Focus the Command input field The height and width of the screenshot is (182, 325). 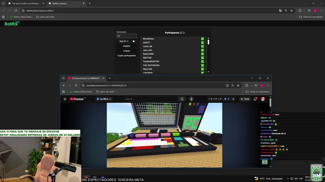coord(126,36)
